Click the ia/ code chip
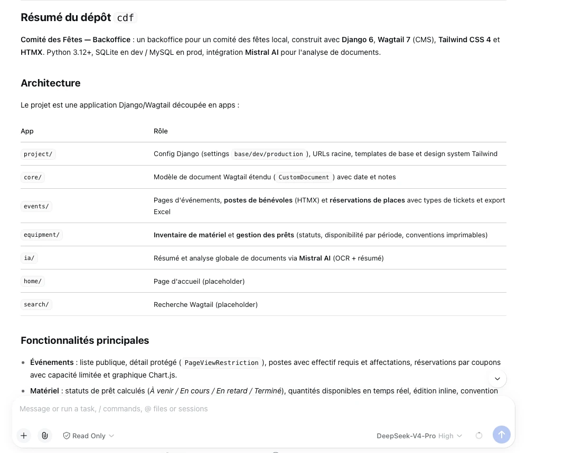564x453 pixels. [x=29, y=258]
